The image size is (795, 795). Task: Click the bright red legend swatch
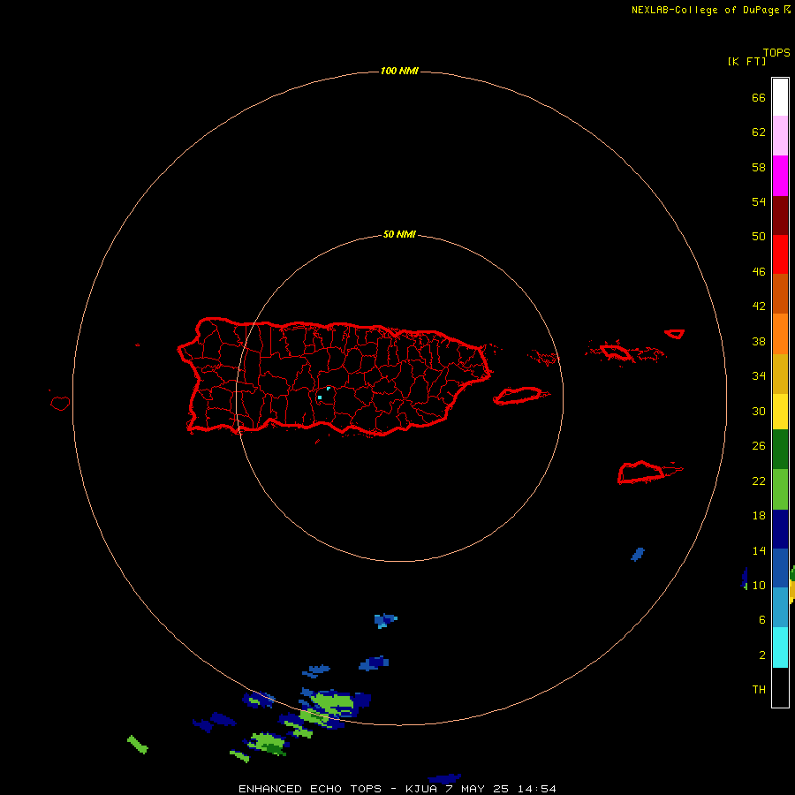780,254
